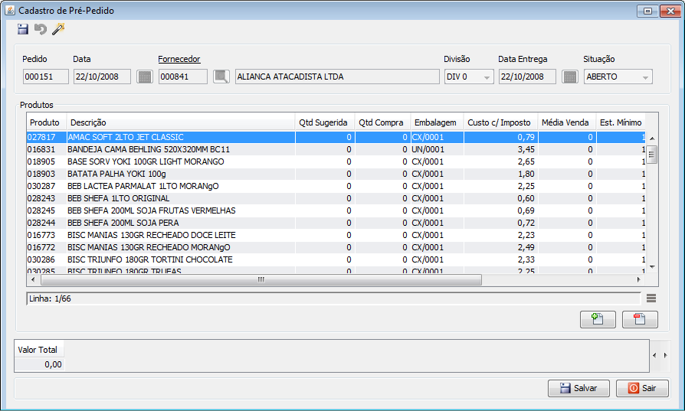The image size is (685, 411).
Task: Sort by the Produto column header
Action: pos(46,122)
